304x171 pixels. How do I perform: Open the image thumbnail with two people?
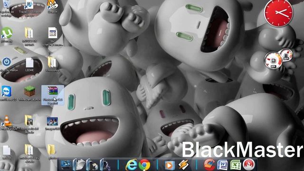(52, 122)
